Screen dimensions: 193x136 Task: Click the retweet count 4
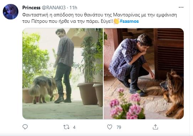[74, 127]
